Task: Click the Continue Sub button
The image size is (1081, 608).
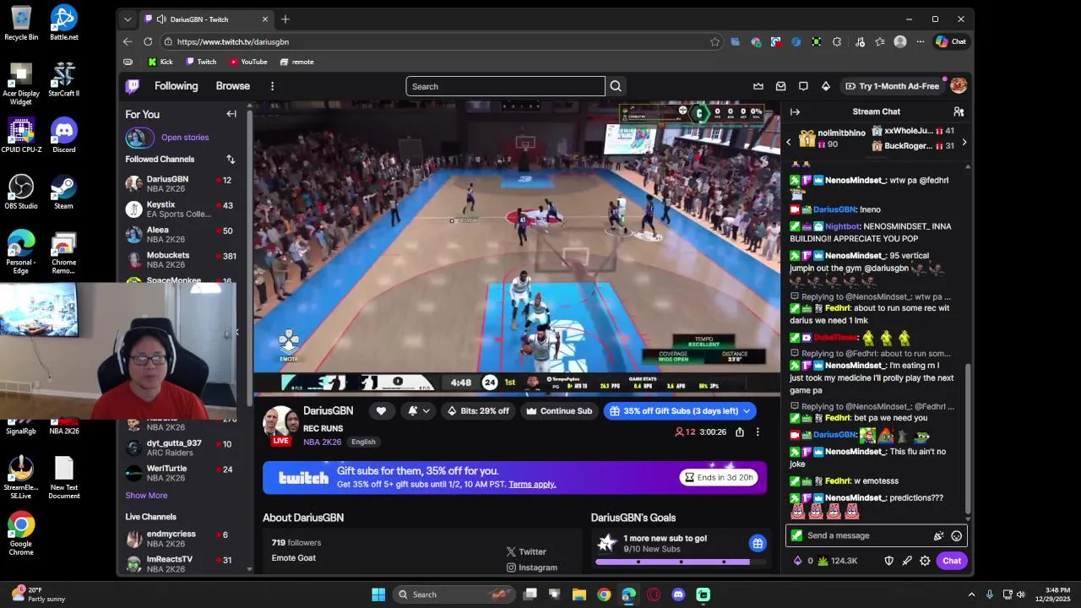Action: pos(559,411)
